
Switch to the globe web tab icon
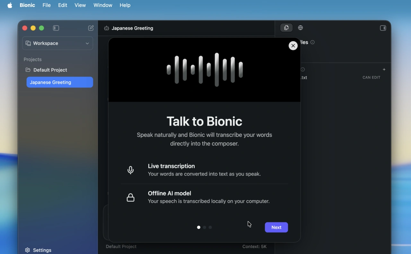pyautogui.click(x=301, y=28)
